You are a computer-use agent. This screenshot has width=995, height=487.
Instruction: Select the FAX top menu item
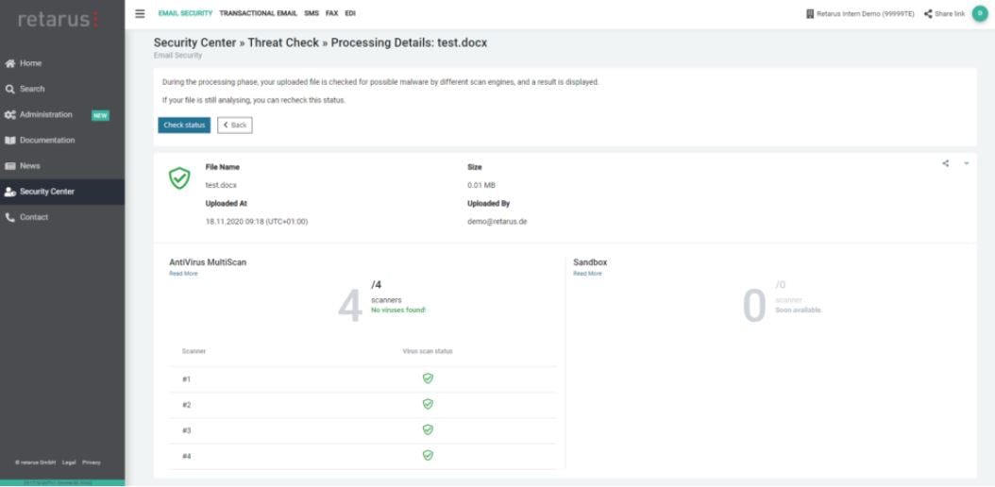(331, 14)
